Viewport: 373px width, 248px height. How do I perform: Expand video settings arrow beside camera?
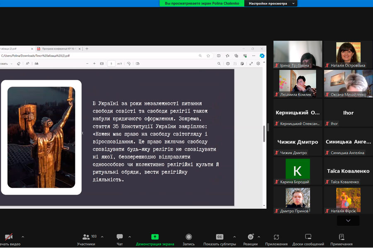coord(22,237)
